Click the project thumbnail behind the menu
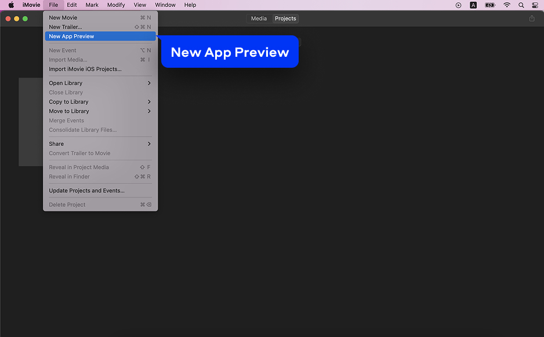Viewport: 544px width, 337px height. [x=31, y=122]
